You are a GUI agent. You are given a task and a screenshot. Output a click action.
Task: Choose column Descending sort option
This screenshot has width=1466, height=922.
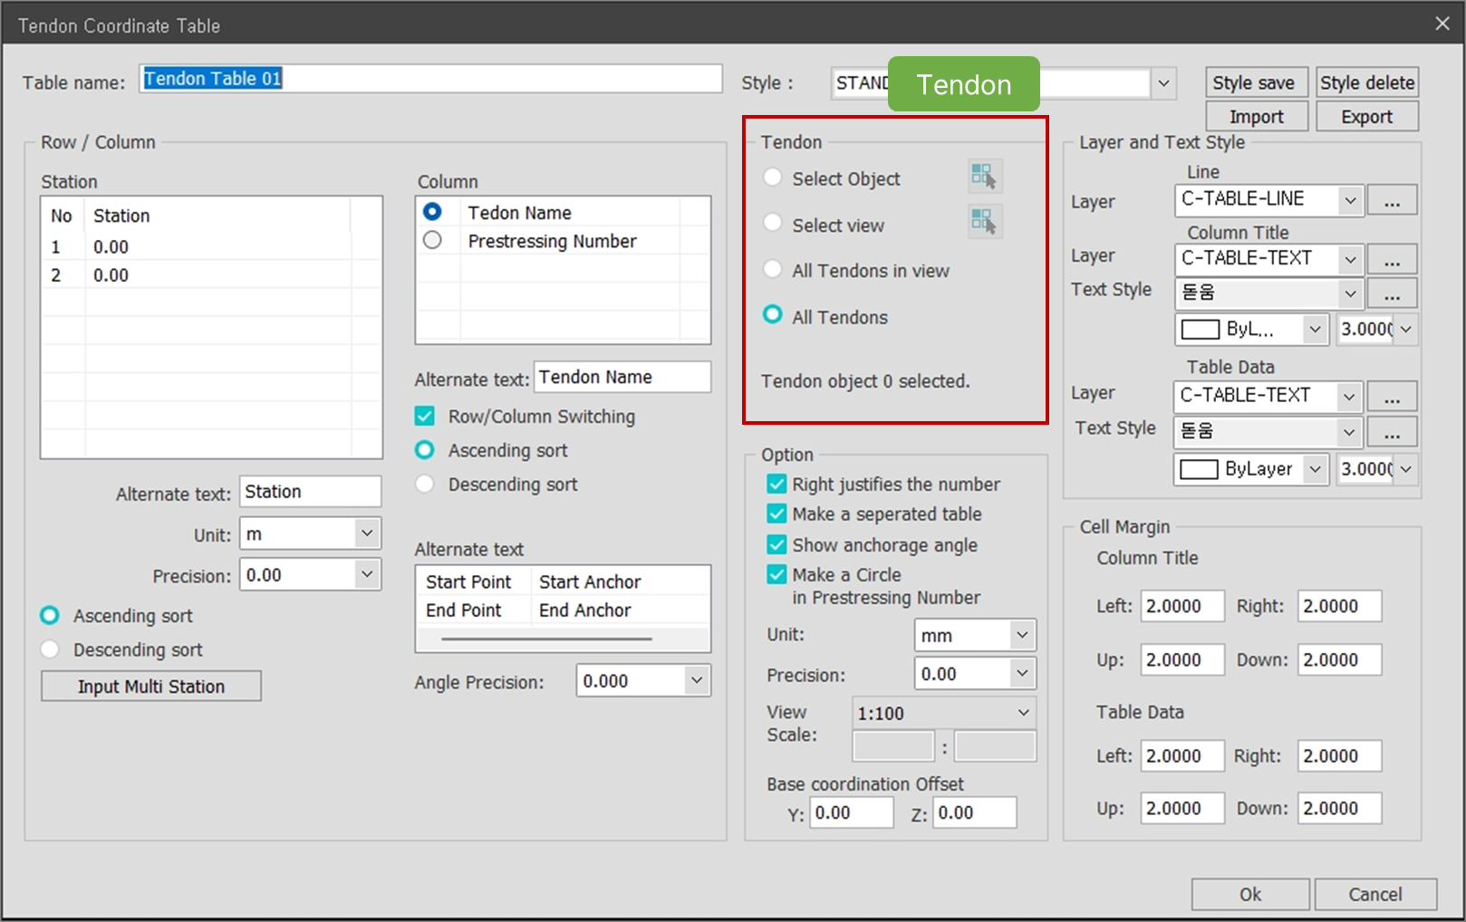425,484
